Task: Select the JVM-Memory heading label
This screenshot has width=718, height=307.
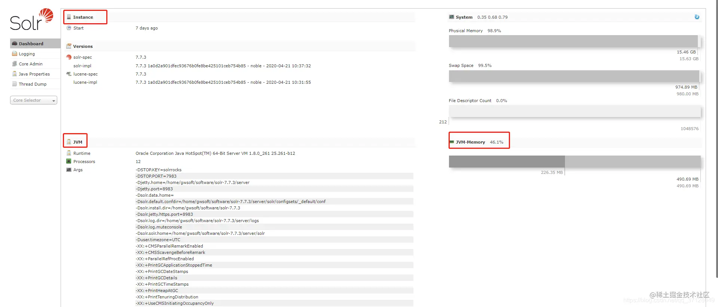Action: pyautogui.click(x=470, y=142)
